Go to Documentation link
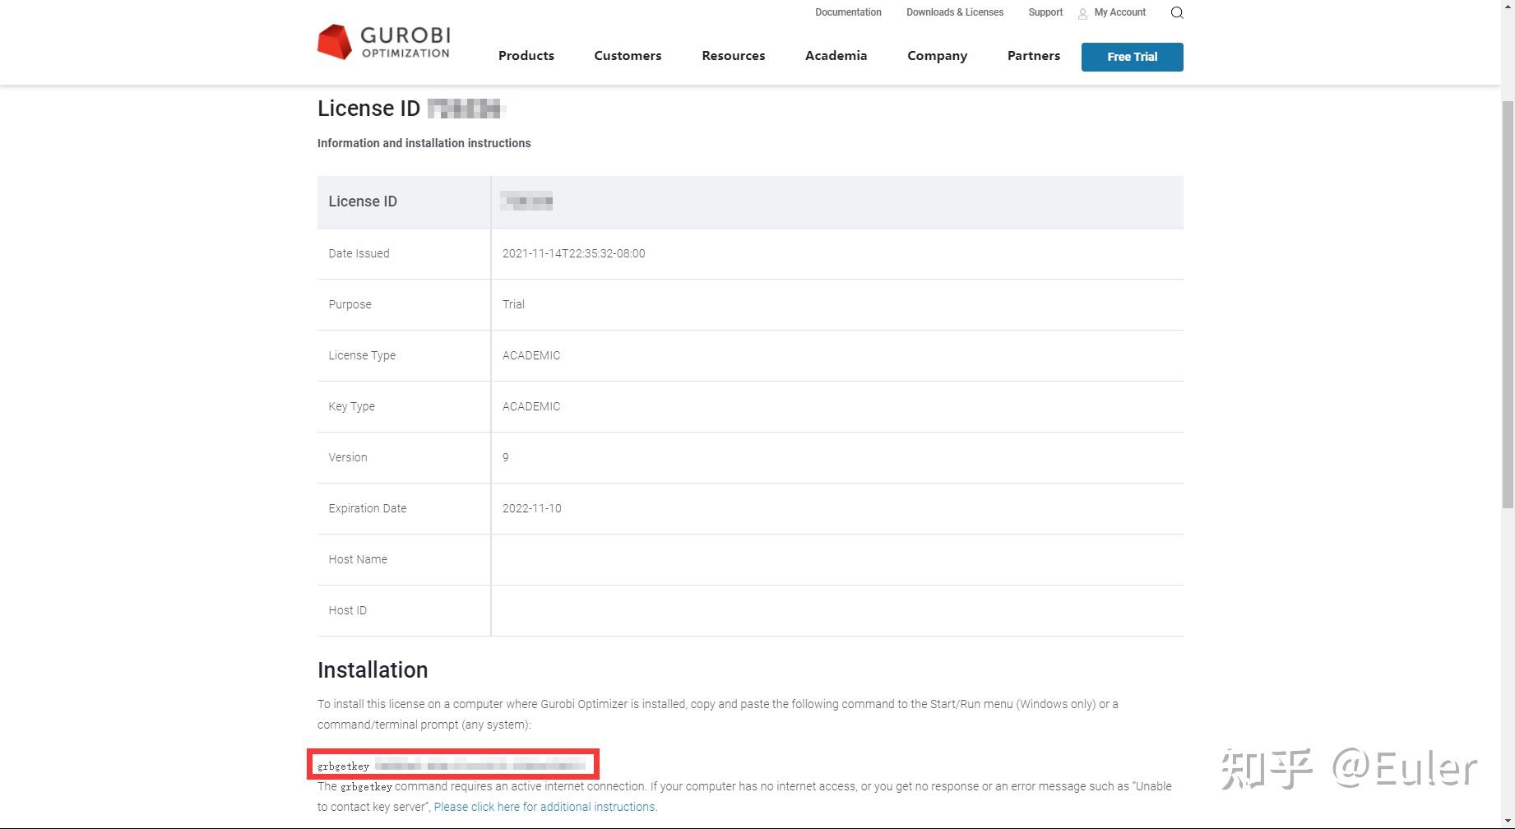 click(848, 12)
